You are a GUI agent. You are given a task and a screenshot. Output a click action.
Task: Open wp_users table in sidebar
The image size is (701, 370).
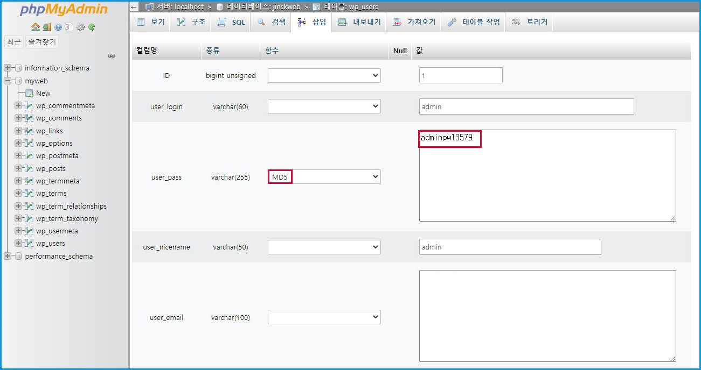(x=50, y=244)
